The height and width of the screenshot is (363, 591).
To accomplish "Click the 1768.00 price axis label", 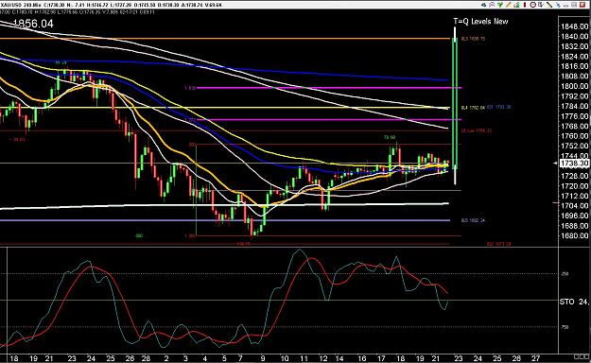I will [574, 127].
